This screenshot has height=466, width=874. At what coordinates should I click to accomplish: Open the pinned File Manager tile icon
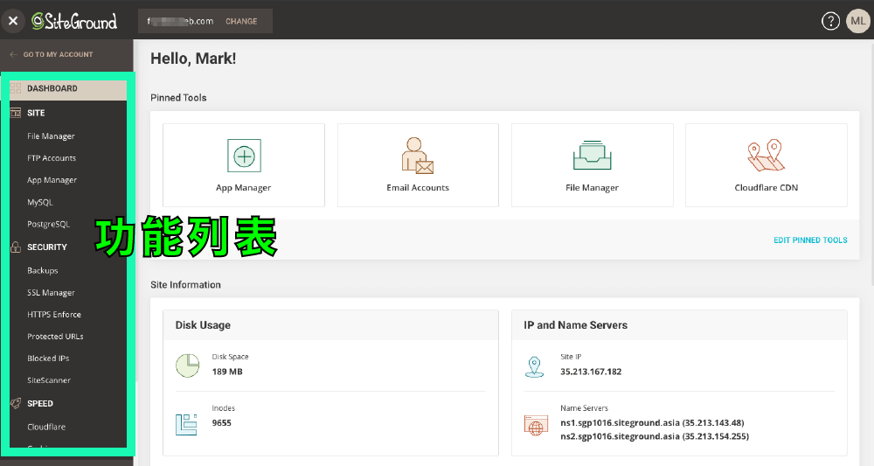pos(592,155)
